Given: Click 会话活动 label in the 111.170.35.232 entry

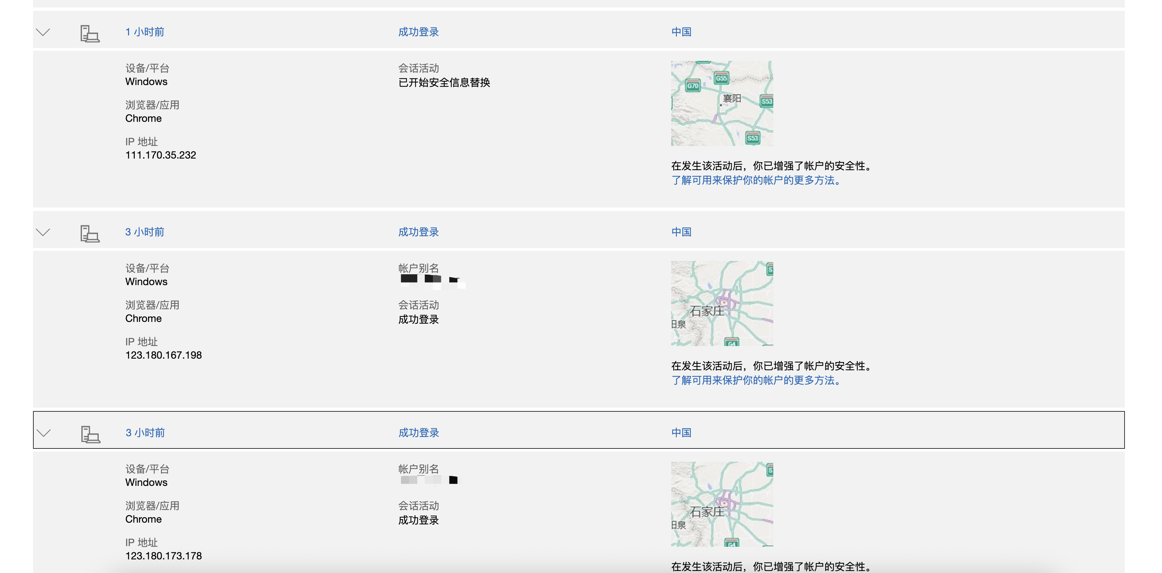Looking at the screenshot, I should [418, 68].
